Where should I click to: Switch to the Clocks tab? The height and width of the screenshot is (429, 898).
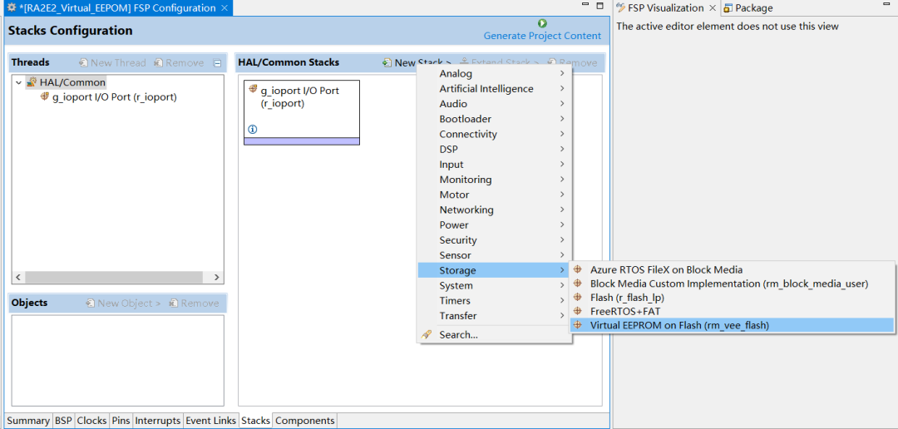[91, 421]
